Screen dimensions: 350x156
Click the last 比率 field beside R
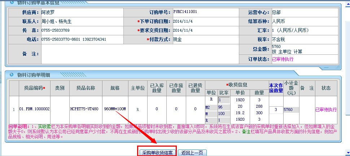click(x=223, y=120)
